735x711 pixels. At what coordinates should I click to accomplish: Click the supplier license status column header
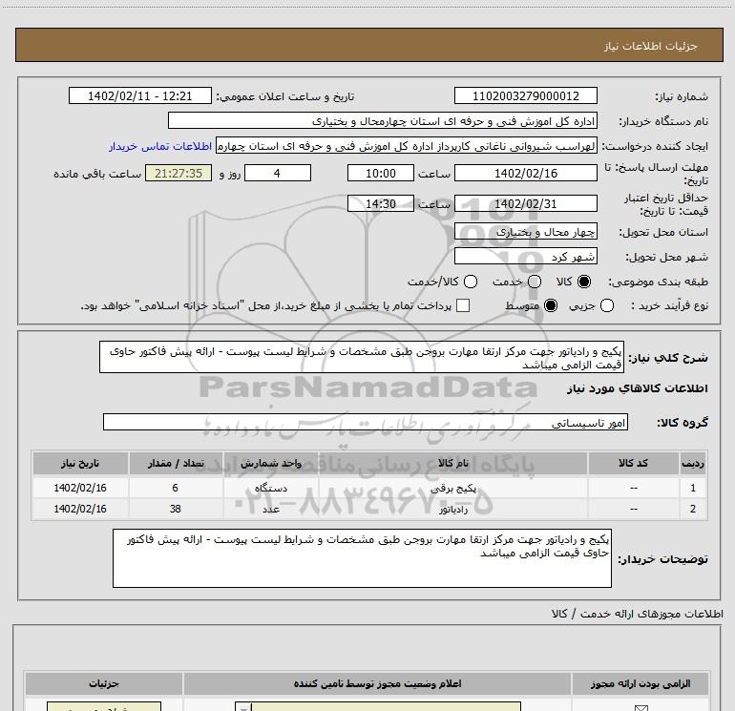coord(377,684)
